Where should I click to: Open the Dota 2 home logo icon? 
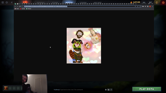[x=3, y=2]
